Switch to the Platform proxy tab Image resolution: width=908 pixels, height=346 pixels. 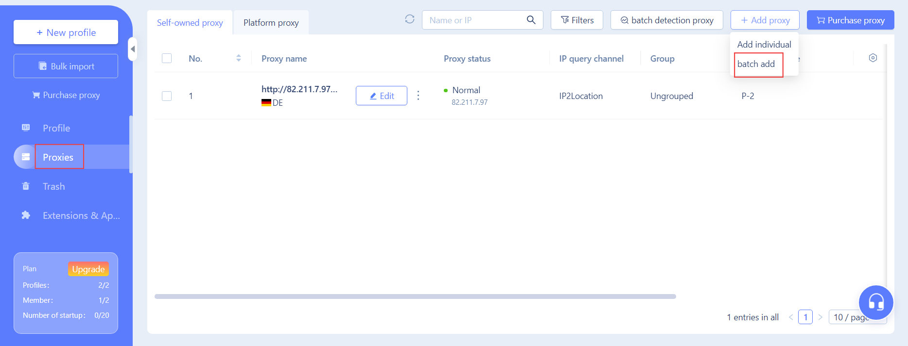pyautogui.click(x=271, y=23)
